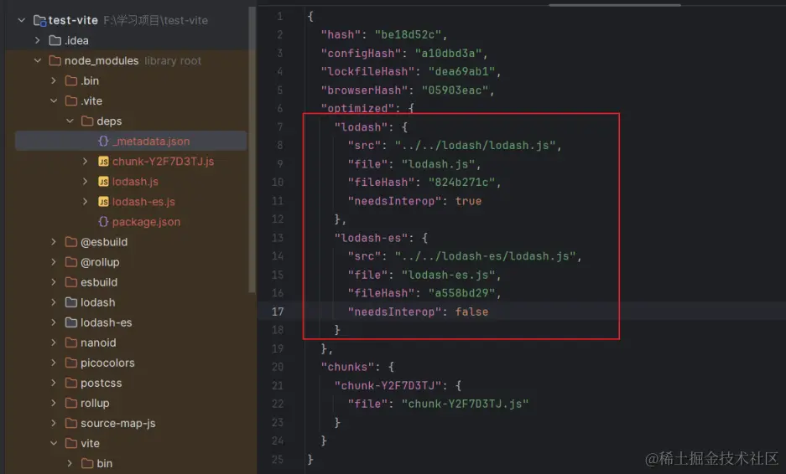Expand the .bin folder chevron

coord(54,80)
